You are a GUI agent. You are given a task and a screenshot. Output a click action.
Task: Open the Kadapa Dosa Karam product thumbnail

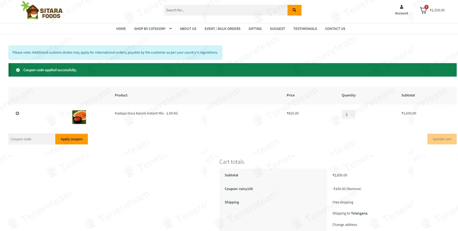(x=79, y=117)
